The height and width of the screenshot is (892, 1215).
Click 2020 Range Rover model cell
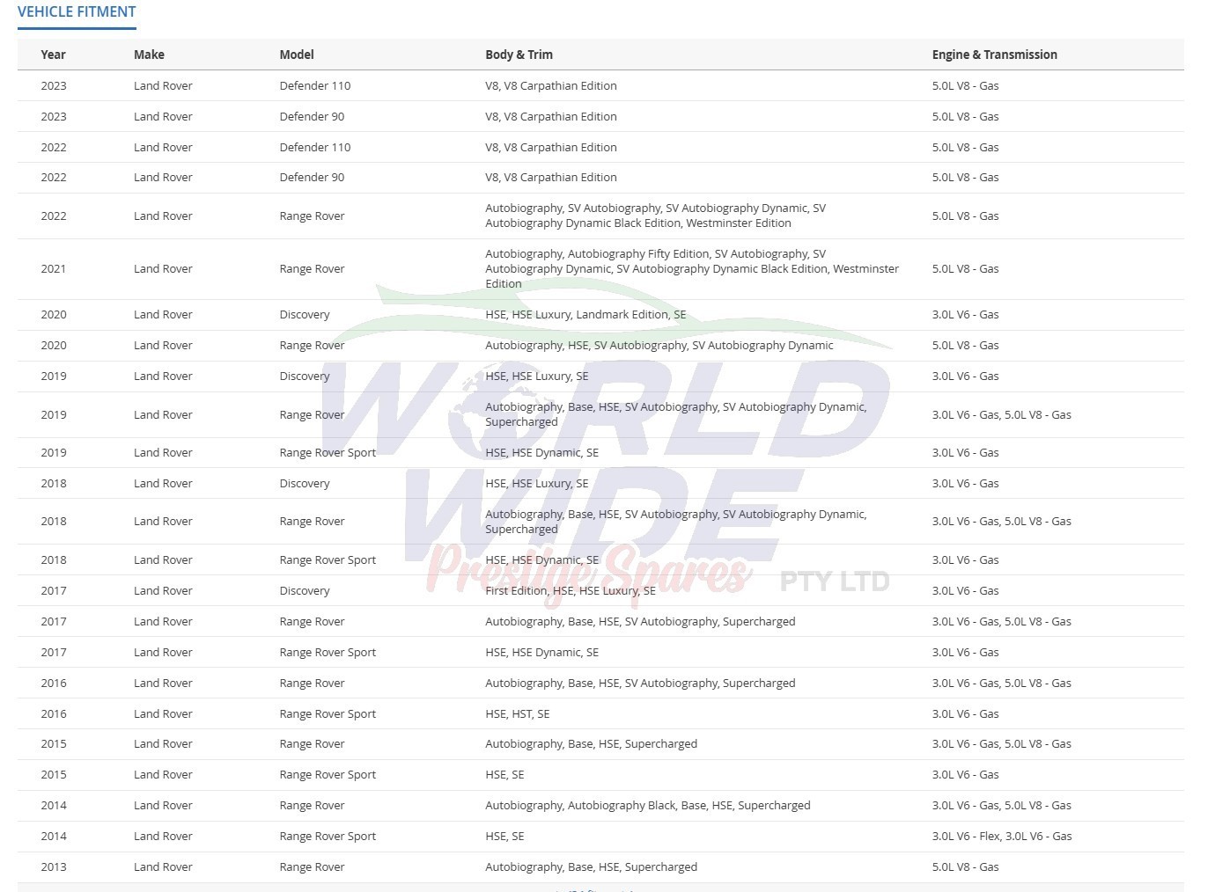312,346
